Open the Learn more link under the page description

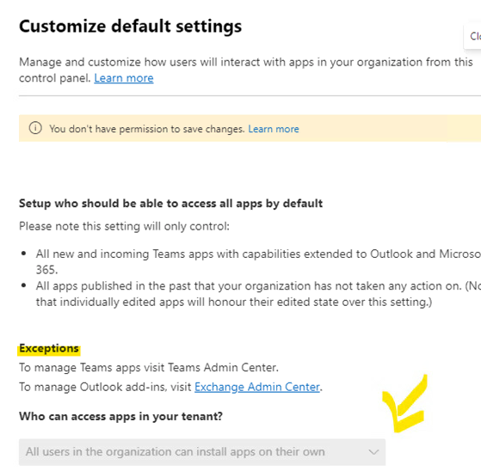pyautogui.click(x=124, y=78)
